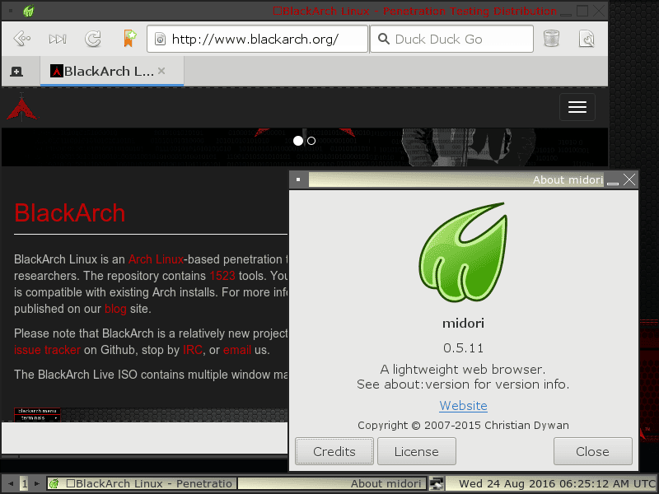Screen dimensions: 659x494
Task: Open the trash icon for closed tabs
Action: coord(551,39)
